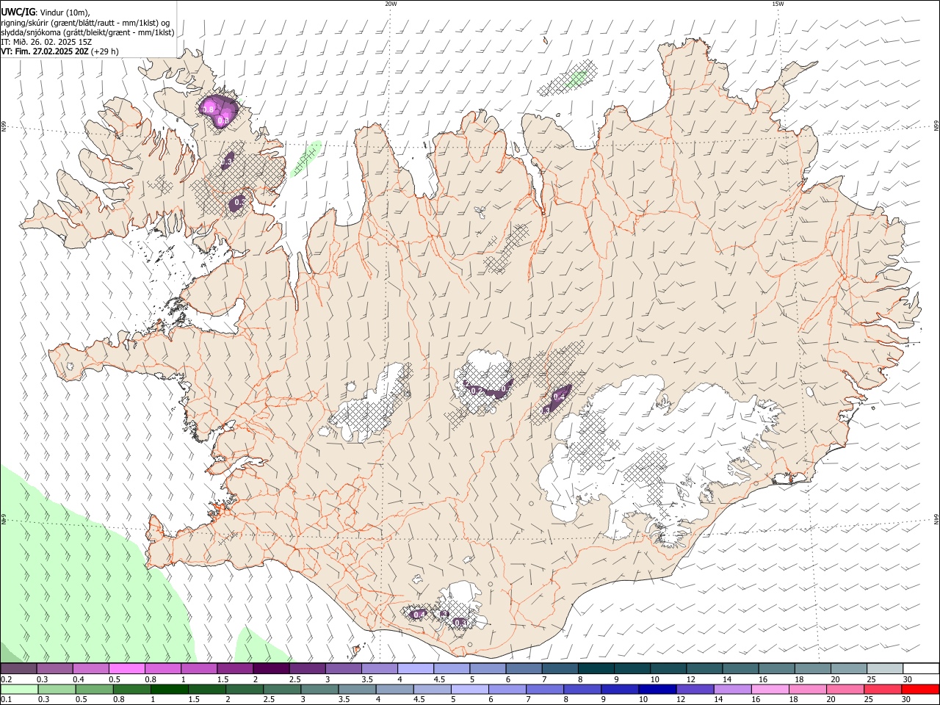The width and height of the screenshot is (940, 705).
Task: Select the bright pink top-row swatch labeled 0.5
Action: point(126,669)
